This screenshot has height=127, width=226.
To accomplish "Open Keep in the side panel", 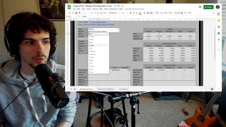I will (219, 20).
